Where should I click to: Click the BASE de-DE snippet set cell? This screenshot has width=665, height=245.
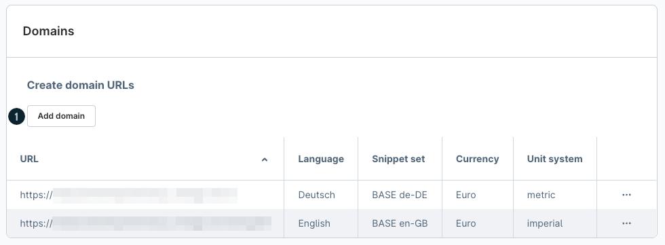(x=400, y=195)
